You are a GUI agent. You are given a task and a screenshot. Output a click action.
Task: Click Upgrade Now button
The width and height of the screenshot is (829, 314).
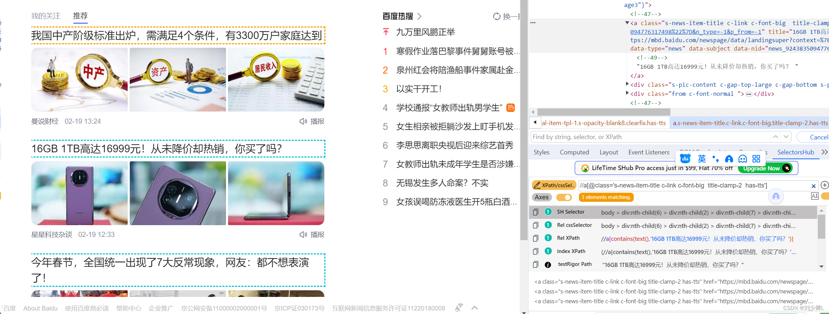pos(766,168)
